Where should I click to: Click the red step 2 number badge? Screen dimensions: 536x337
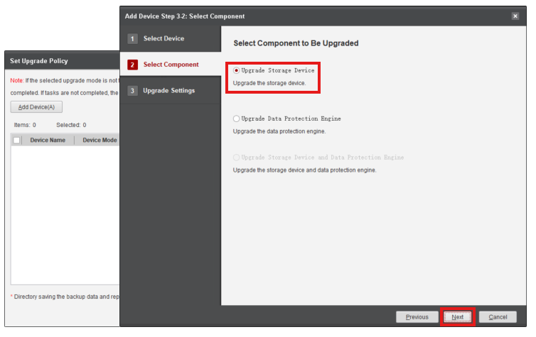coord(132,65)
